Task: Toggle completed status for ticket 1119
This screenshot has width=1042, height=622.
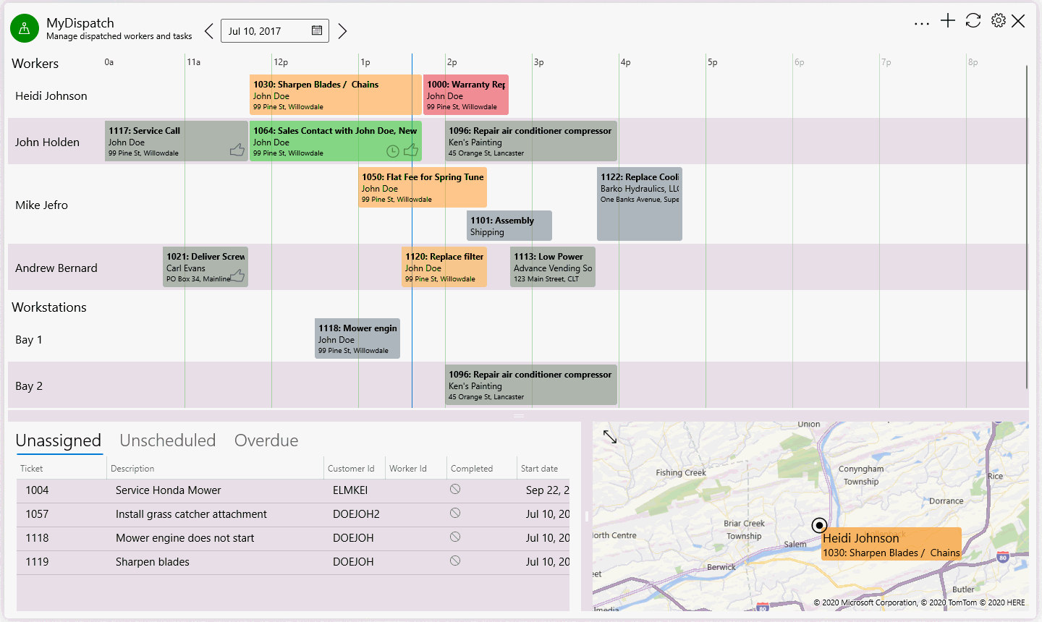Action: [x=455, y=561]
